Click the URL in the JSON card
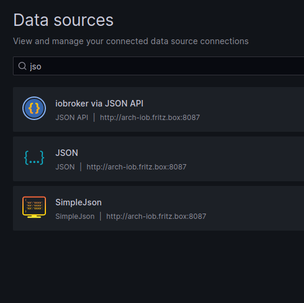 (x=137, y=167)
